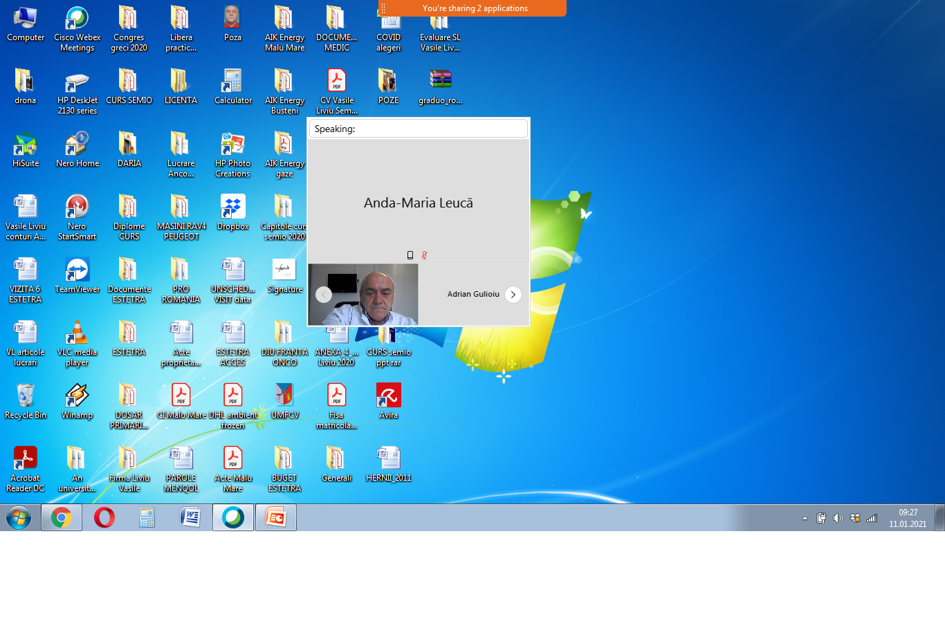Screen dimensions: 945x619
Task: Click the Adrian Gulioiu participant name
Action: 473,295
